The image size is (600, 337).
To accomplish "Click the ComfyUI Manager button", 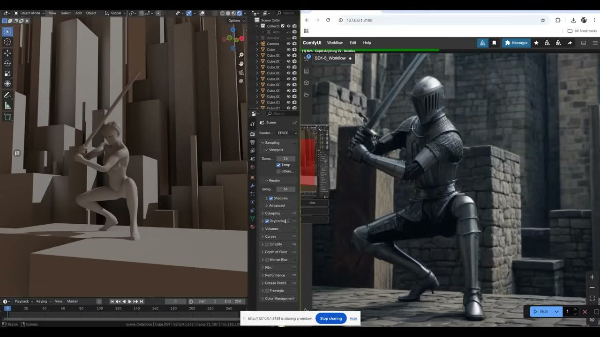I will tap(516, 43).
